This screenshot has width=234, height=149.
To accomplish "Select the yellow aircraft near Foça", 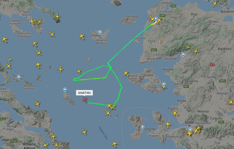I will (x=175, y=114).
